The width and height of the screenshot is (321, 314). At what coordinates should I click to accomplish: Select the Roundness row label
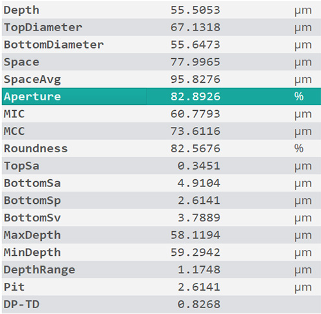(36, 148)
